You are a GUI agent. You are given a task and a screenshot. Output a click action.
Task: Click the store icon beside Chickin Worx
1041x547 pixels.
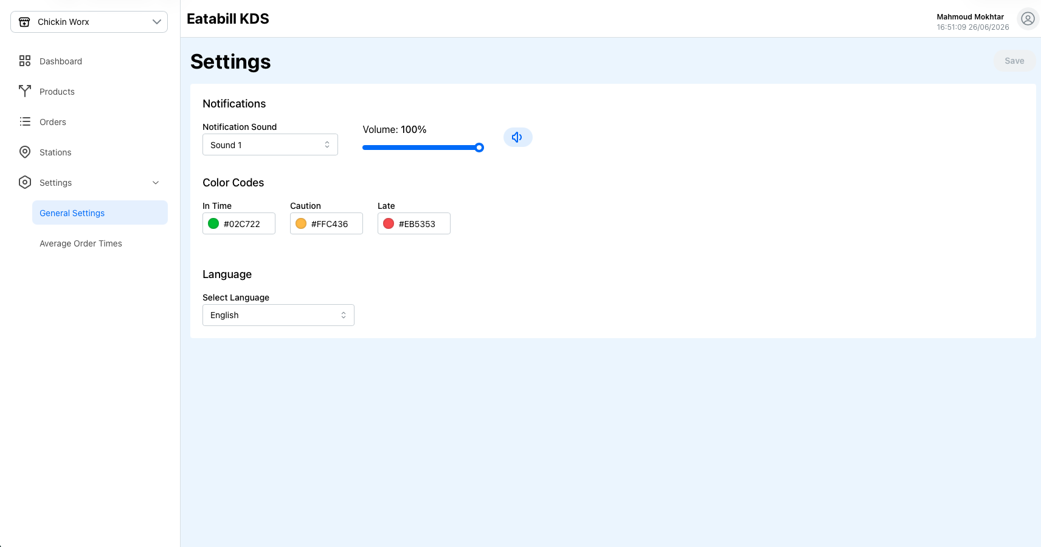click(x=24, y=22)
